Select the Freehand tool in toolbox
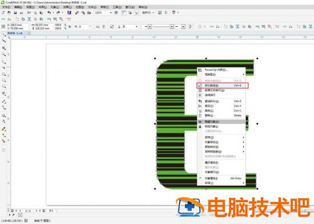 (x=3, y=62)
